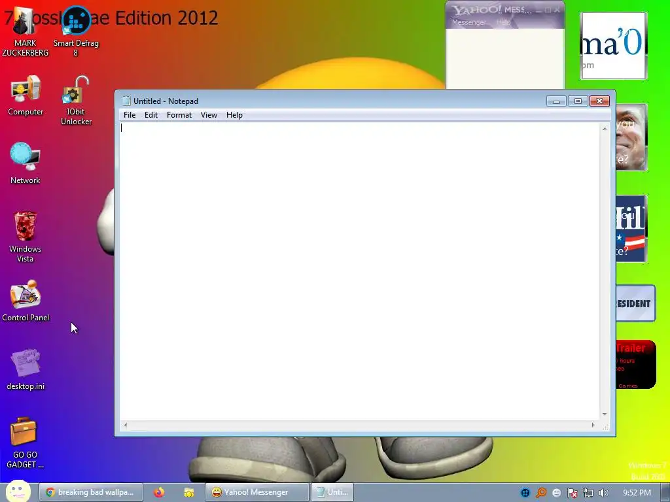Screen dimensions: 670x502
Task: Open the Help menu in Notepad
Action: (234, 115)
